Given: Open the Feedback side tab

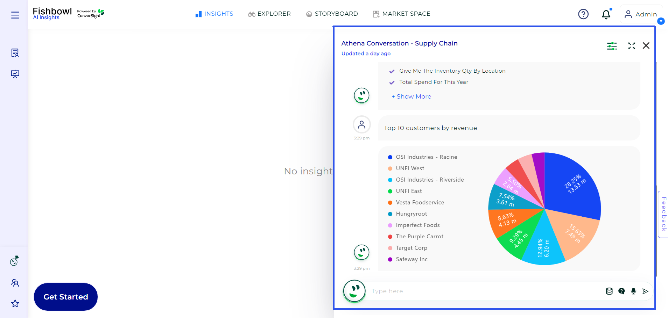Looking at the screenshot, I should pos(663,214).
